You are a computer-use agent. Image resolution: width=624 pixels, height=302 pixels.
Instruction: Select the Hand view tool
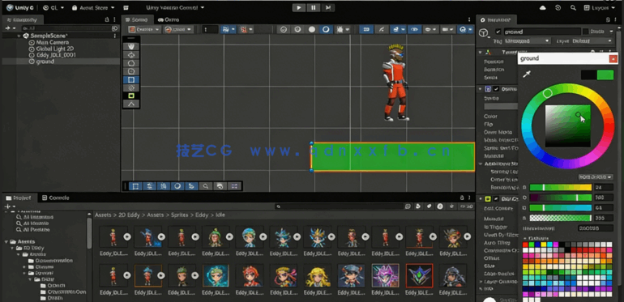click(131, 46)
